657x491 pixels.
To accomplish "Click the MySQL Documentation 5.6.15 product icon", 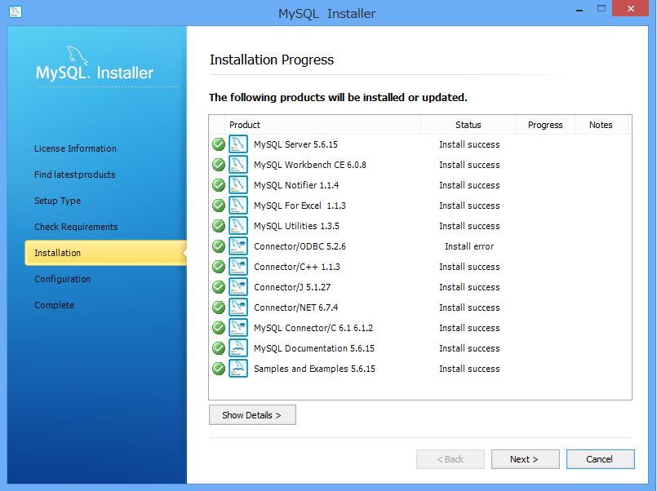I will point(238,348).
